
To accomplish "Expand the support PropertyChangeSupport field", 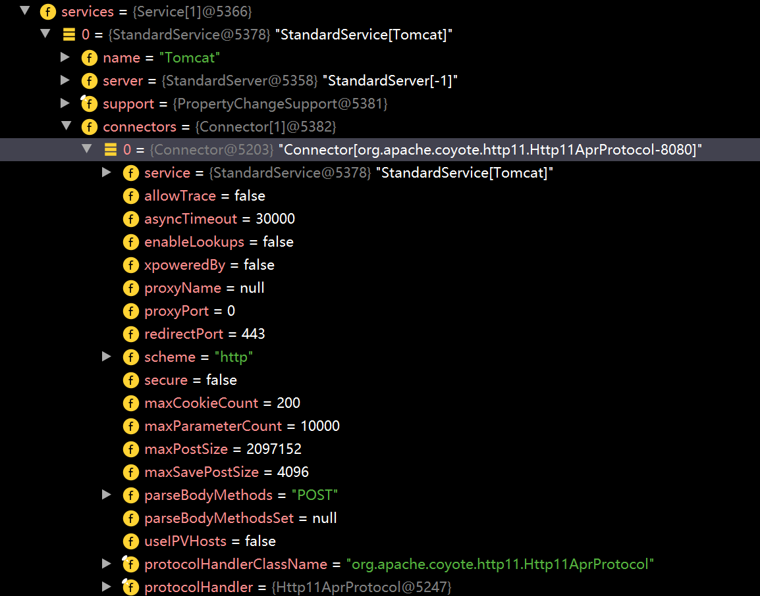I will point(65,103).
